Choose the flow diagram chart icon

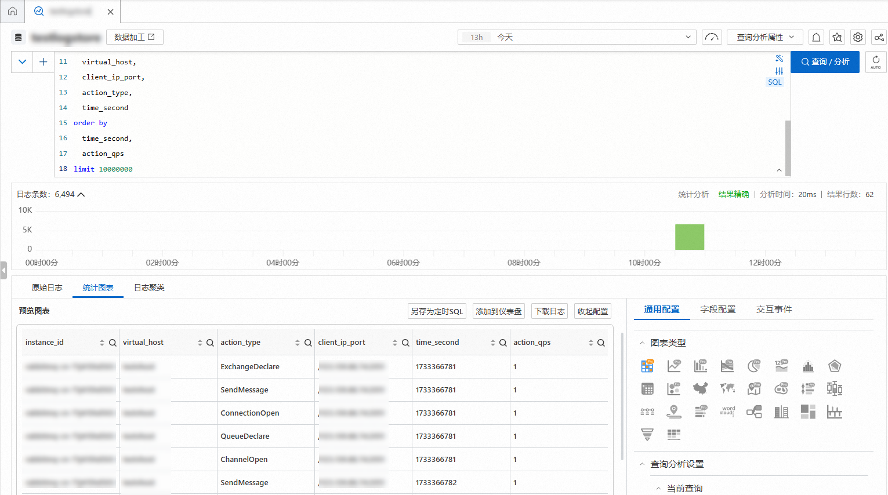click(754, 412)
